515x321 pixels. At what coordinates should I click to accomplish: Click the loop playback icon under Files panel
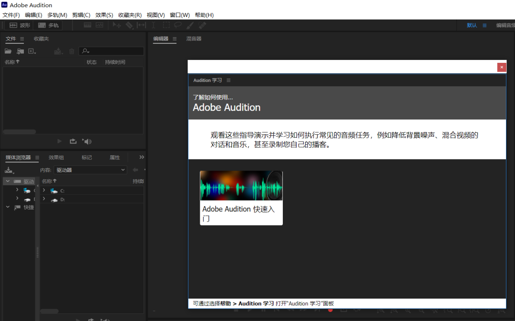point(72,141)
